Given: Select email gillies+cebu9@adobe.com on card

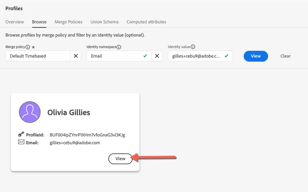Looking at the screenshot, I should pos(75,143).
